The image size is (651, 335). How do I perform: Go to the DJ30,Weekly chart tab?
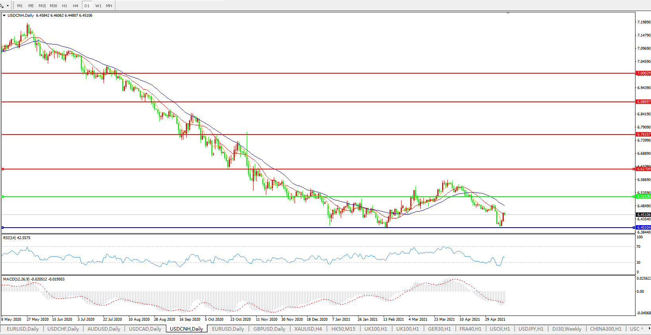click(x=567, y=329)
